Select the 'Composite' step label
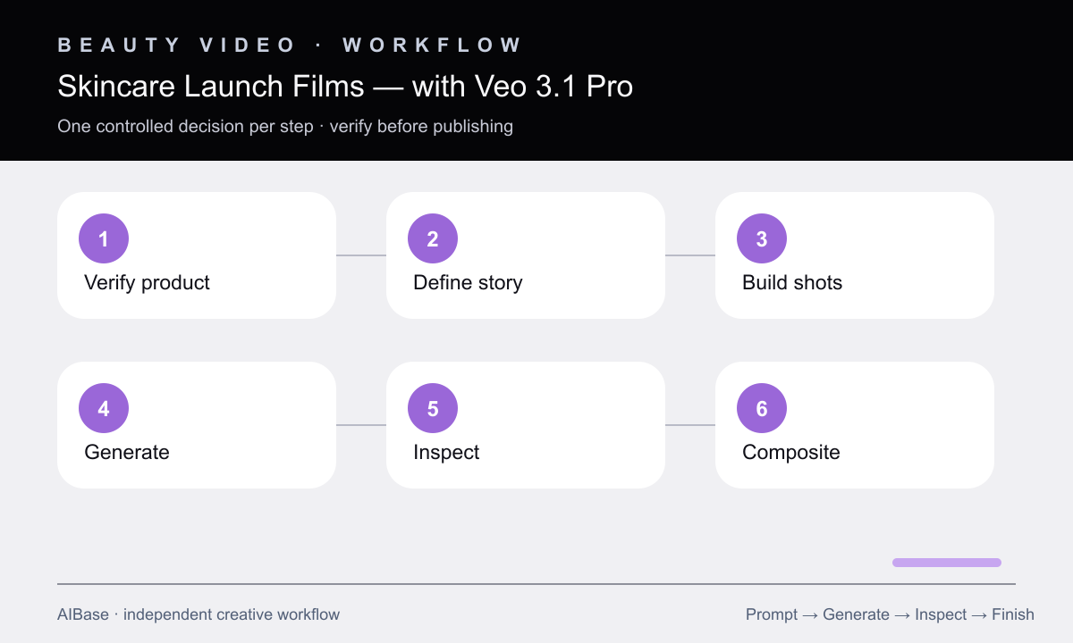The width and height of the screenshot is (1073, 643). [x=791, y=453]
